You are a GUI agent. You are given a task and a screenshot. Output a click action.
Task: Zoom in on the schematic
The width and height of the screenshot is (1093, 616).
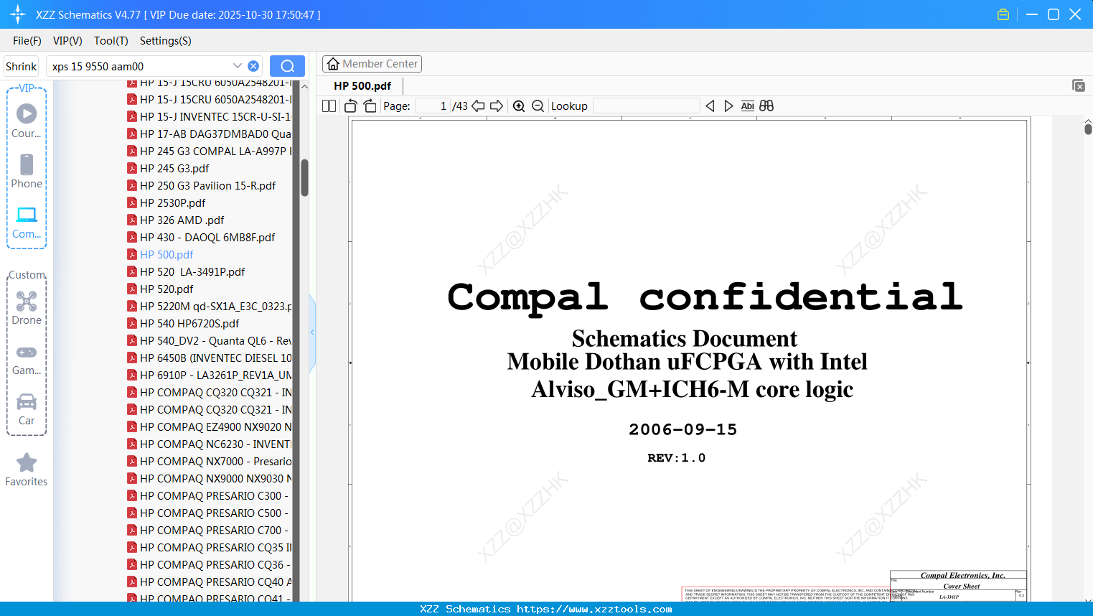click(x=519, y=106)
